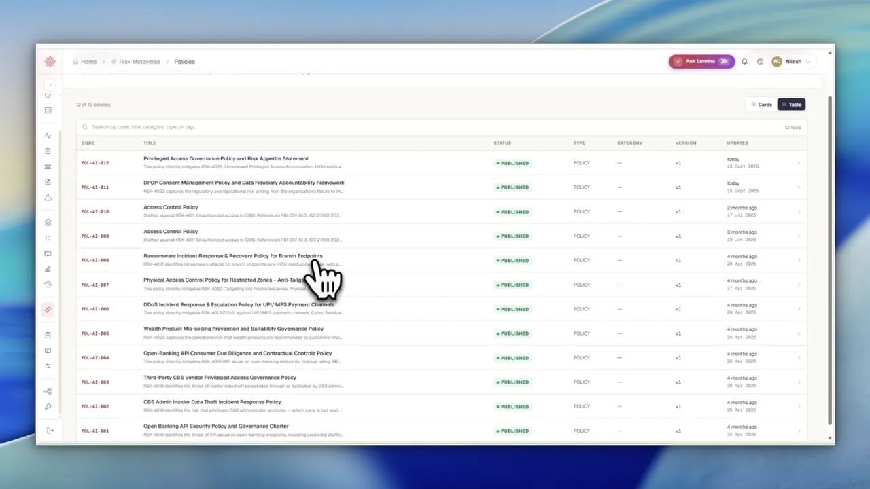The image size is (870, 489).
Task: Select the bank building sidebar icon
Action: (48, 166)
